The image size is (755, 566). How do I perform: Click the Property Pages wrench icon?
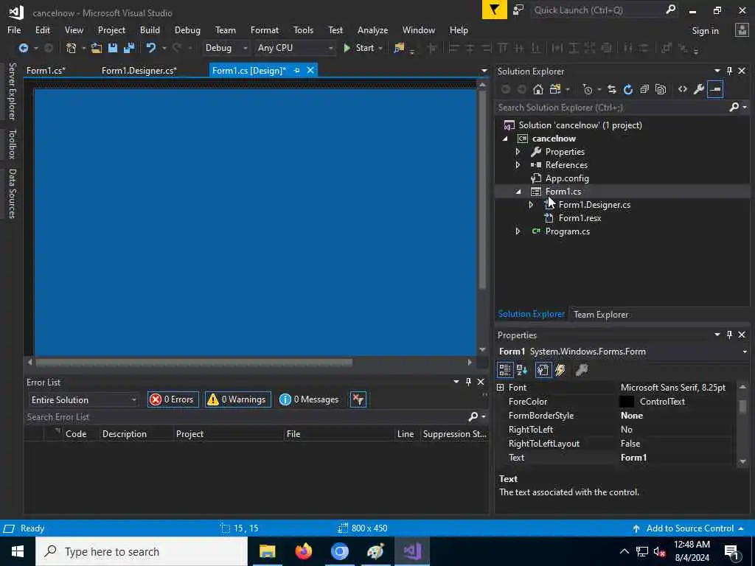[582, 370]
